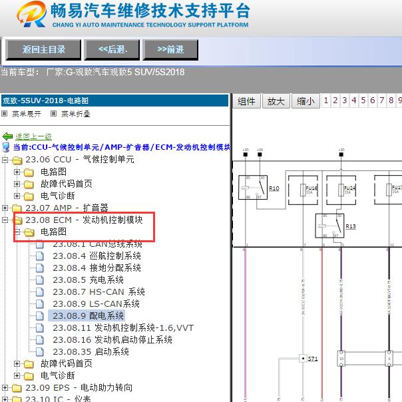Open 23.08.11 发动机控制系统-1.6,VVT diagram
The width and height of the screenshot is (402, 402).
click(x=123, y=328)
